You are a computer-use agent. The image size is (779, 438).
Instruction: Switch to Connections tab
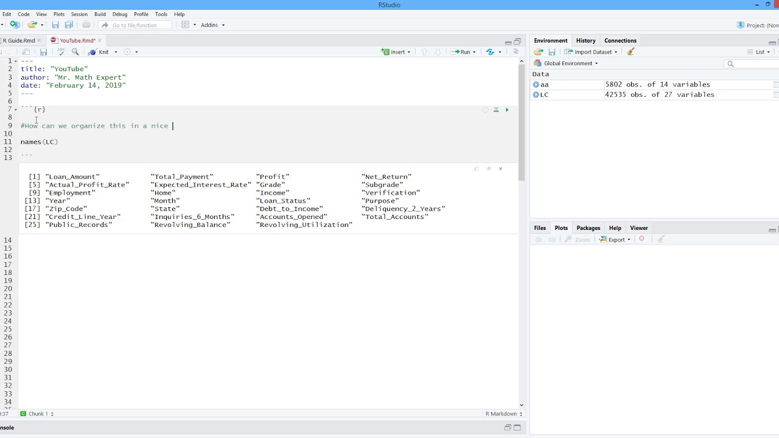(x=620, y=41)
